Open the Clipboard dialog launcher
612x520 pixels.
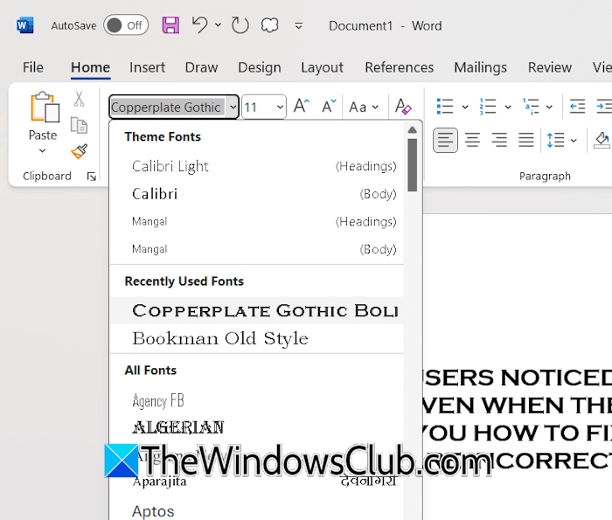(x=92, y=177)
